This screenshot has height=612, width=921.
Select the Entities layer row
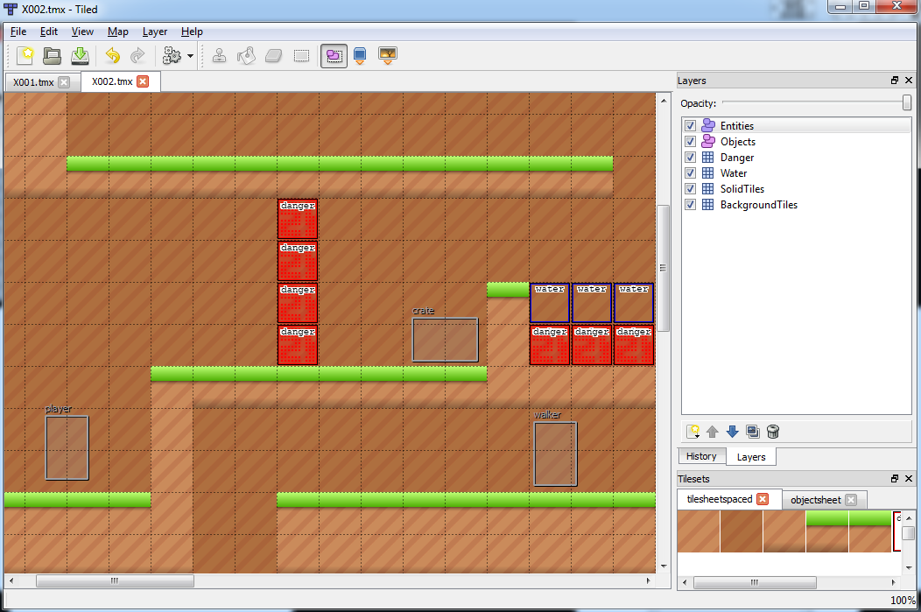click(797, 126)
